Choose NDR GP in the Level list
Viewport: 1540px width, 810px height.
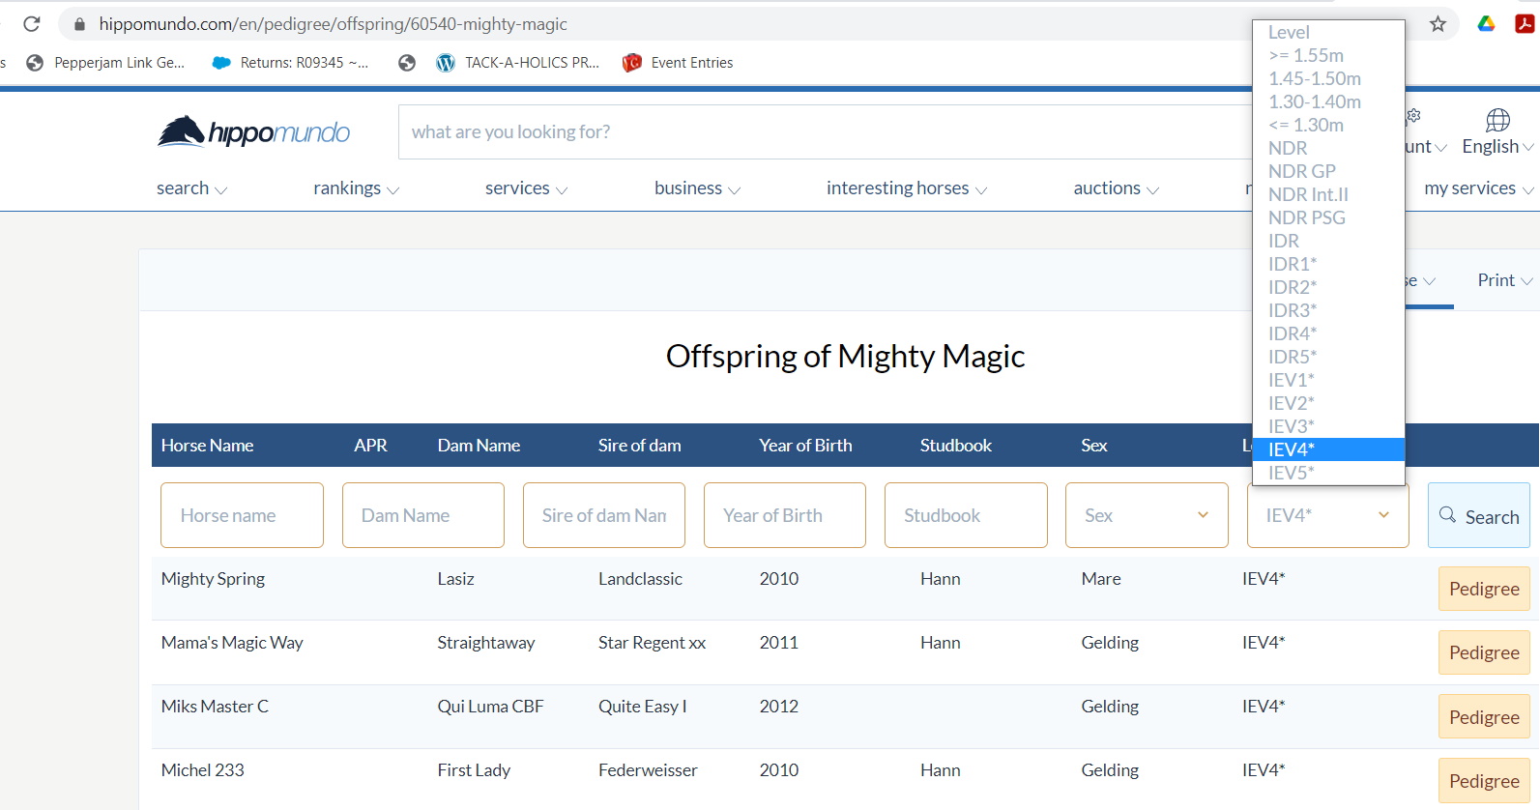1301,171
